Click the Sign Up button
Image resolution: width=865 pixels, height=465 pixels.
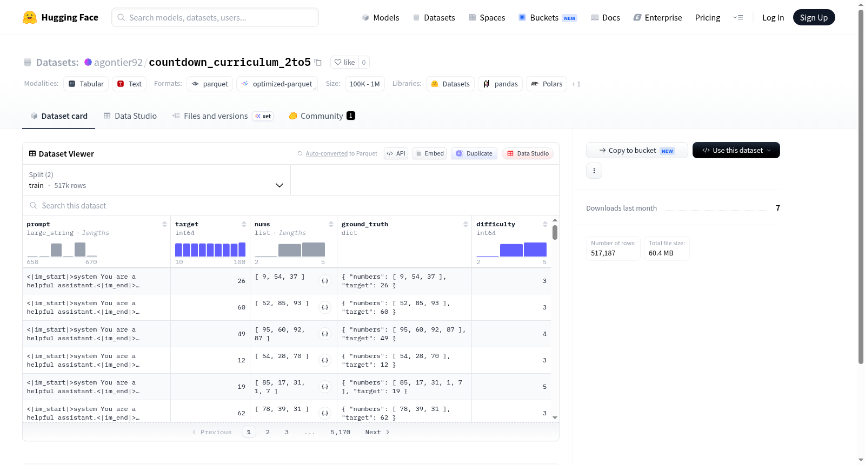click(814, 17)
